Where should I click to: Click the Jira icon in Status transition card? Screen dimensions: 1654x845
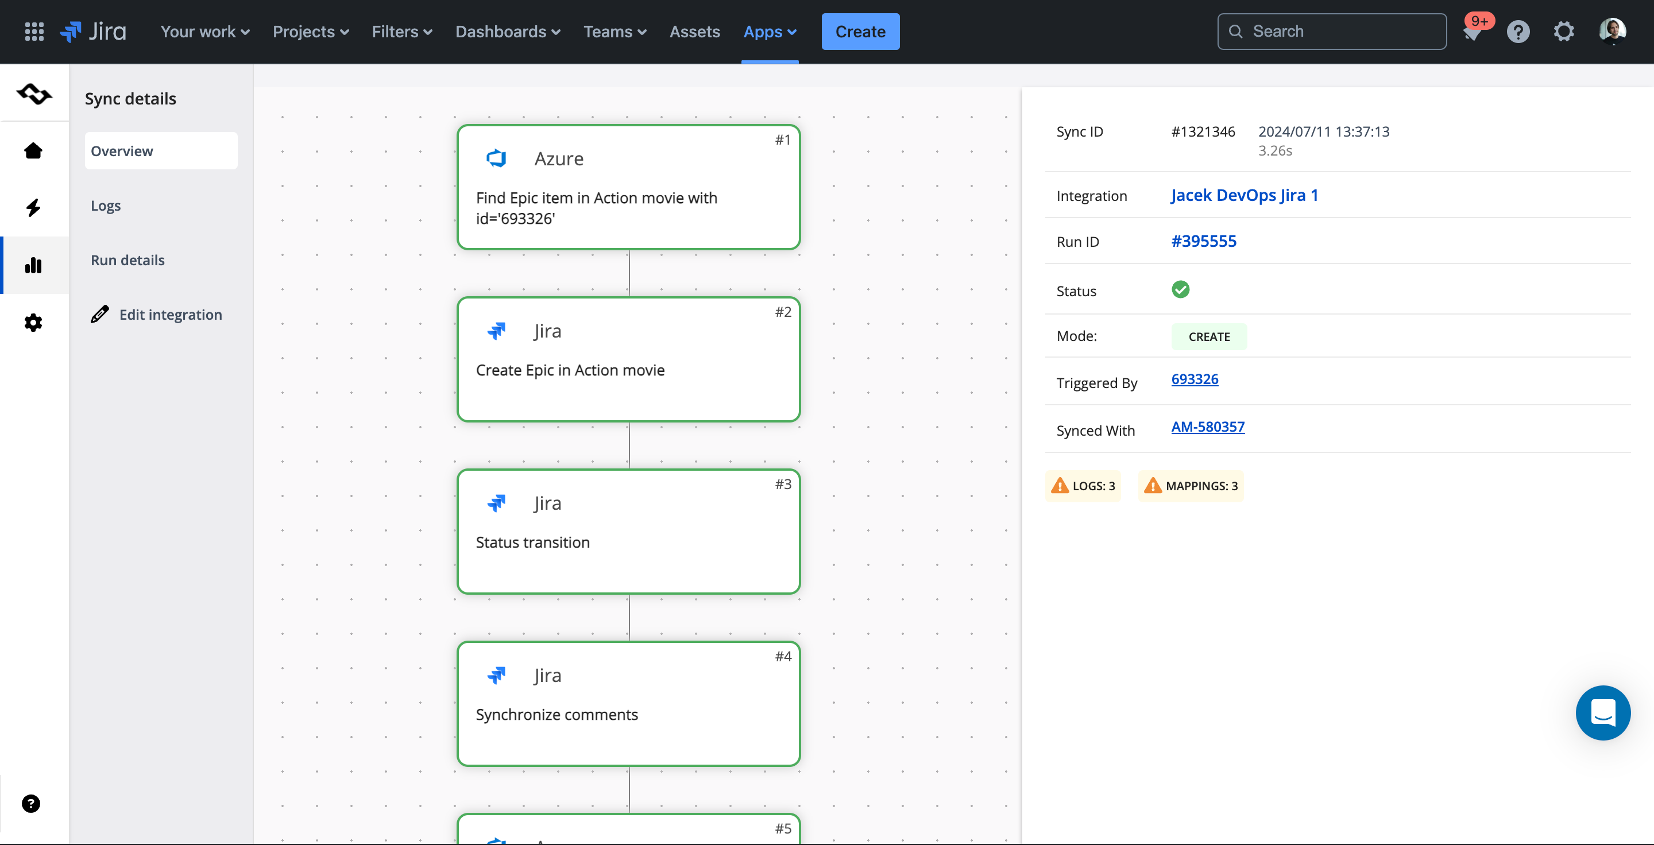tap(496, 503)
